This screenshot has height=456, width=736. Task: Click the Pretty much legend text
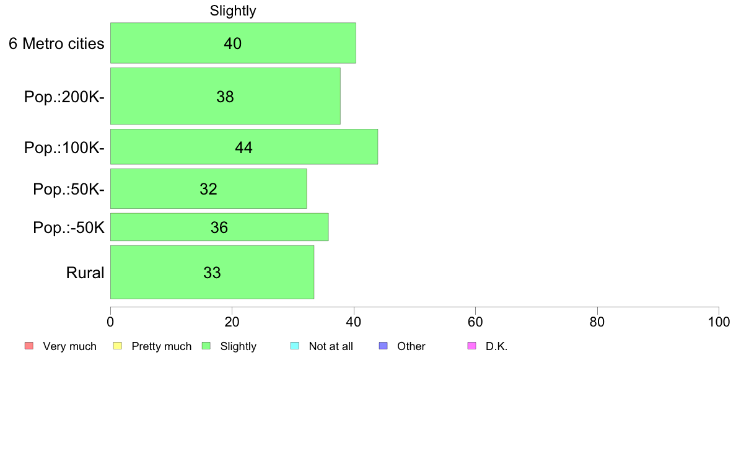pos(162,346)
